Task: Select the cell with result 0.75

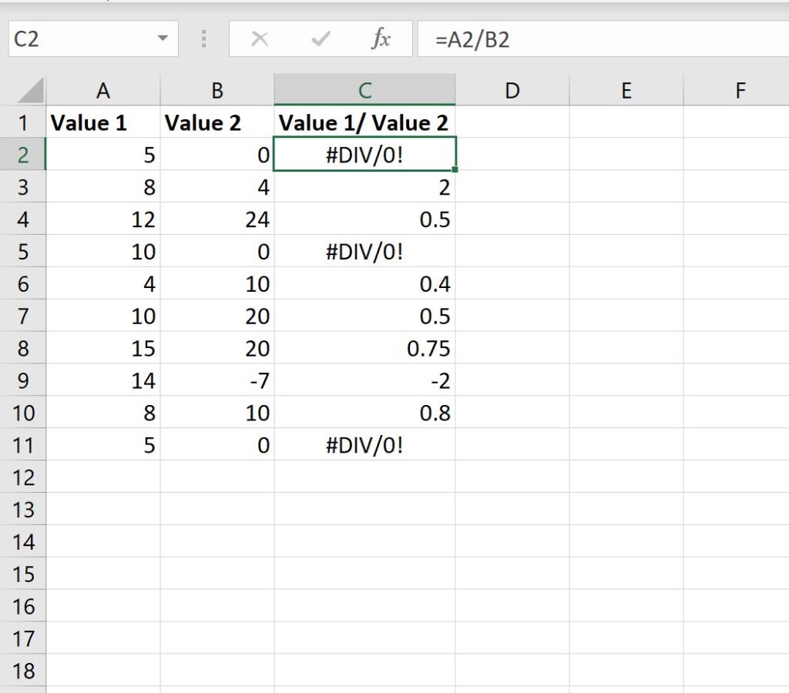Action: click(x=364, y=348)
